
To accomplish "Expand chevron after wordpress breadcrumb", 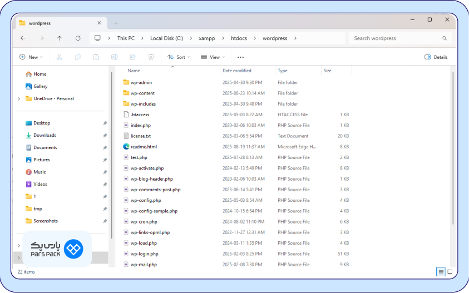I will [x=295, y=38].
